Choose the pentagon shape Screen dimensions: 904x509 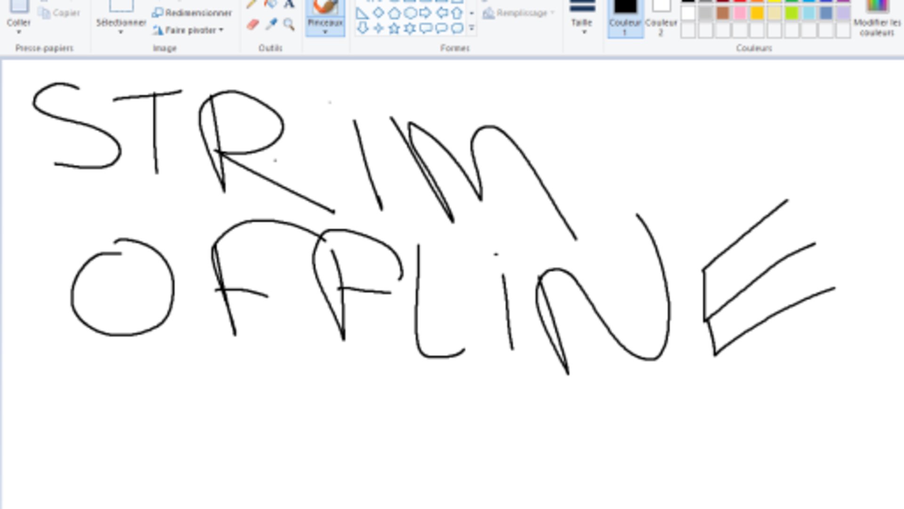pos(394,13)
